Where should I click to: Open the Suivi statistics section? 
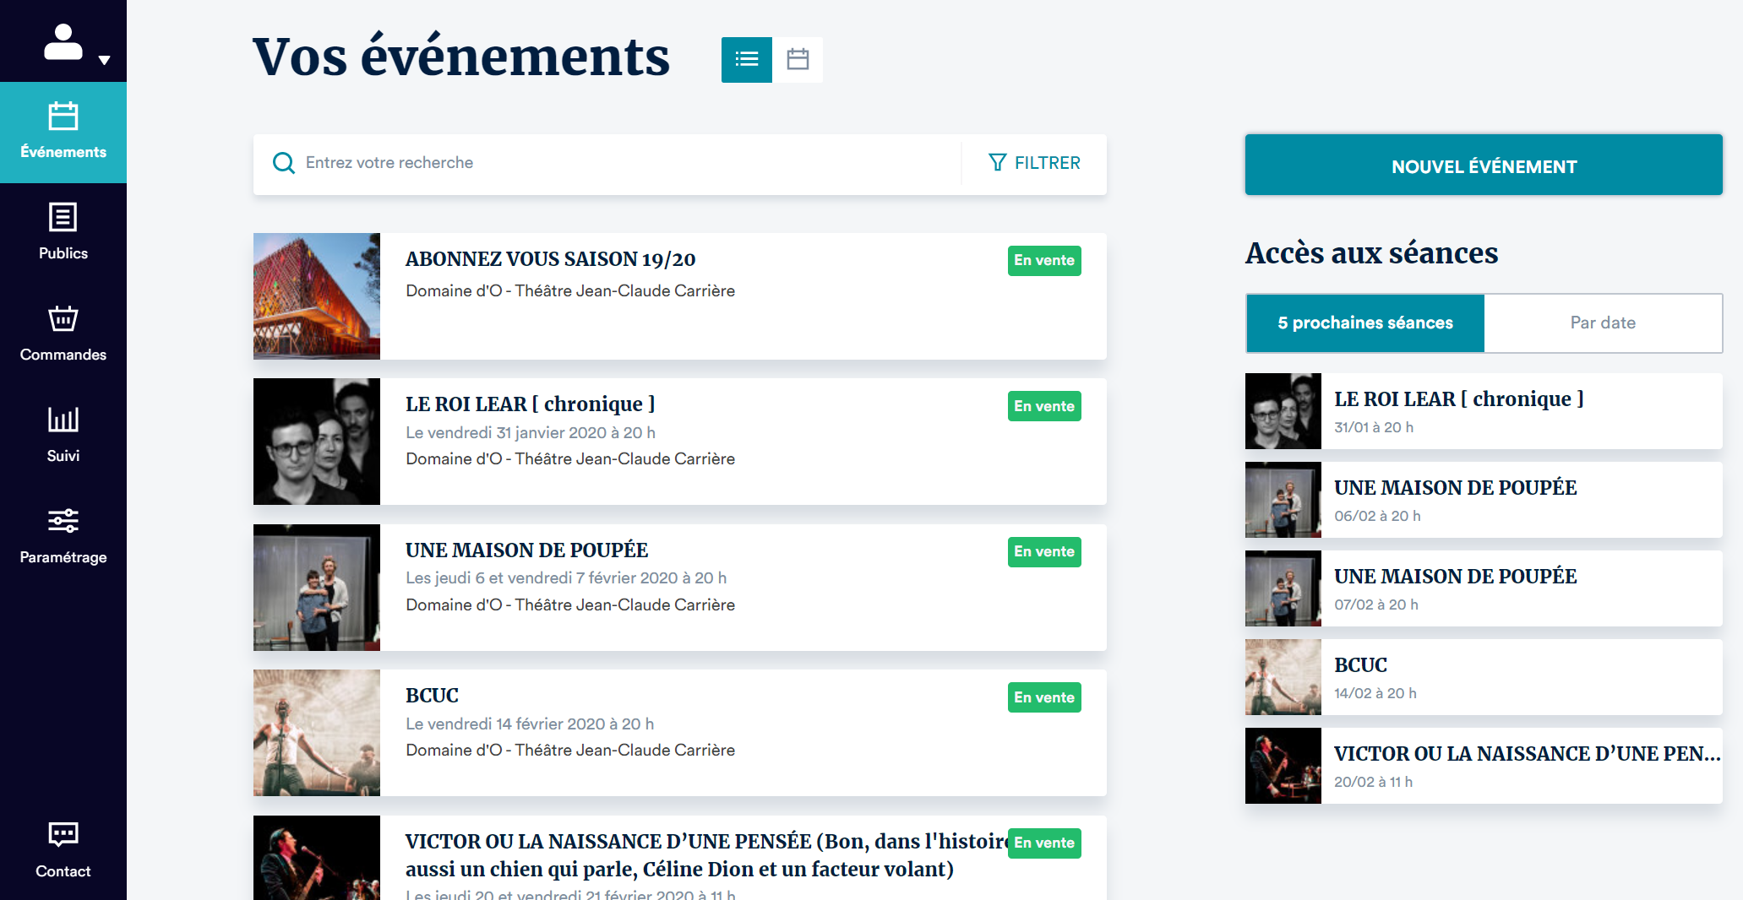click(x=63, y=435)
